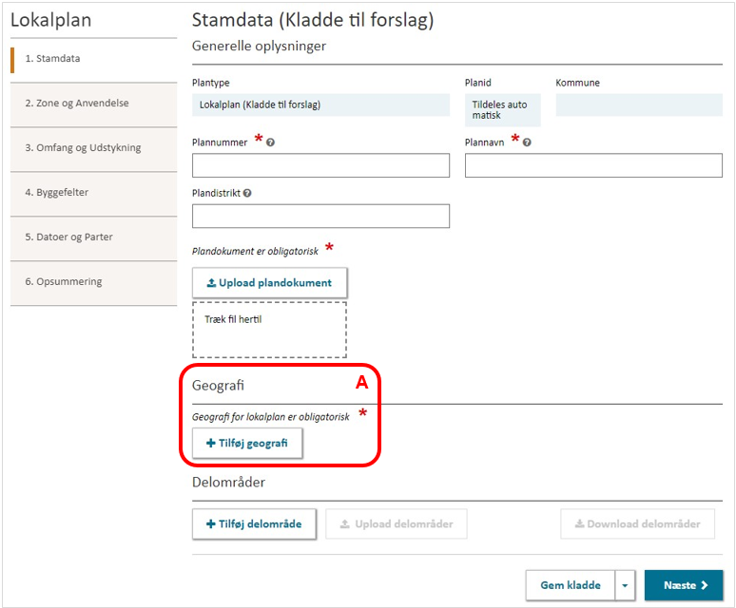The height and width of the screenshot is (608, 736).
Task: Click the Upload delområder button
Action: click(x=397, y=523)
